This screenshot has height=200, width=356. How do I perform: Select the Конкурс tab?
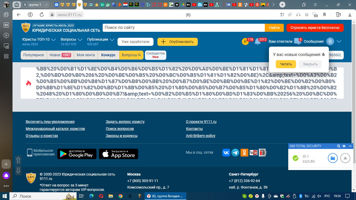click(x=108, y=55)
